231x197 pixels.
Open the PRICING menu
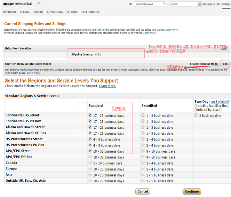click(25, 12)
